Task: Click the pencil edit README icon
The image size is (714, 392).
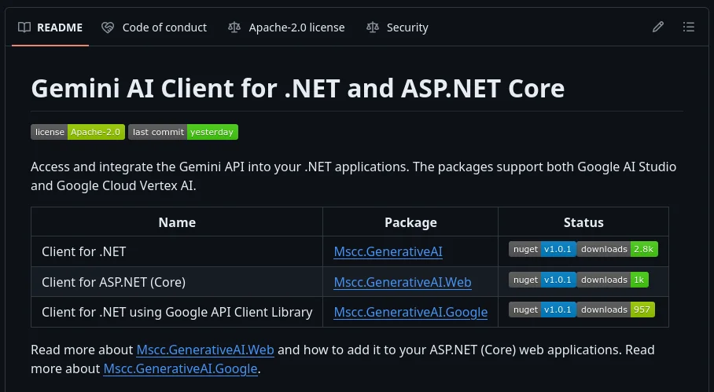Action: click(x=658, y=27)
